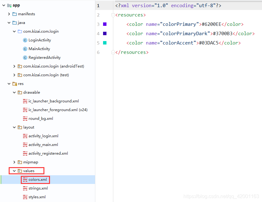Select round_bg.xml in drawable
The height and width of the screenshot is (202, 262).
pos(41,119)
